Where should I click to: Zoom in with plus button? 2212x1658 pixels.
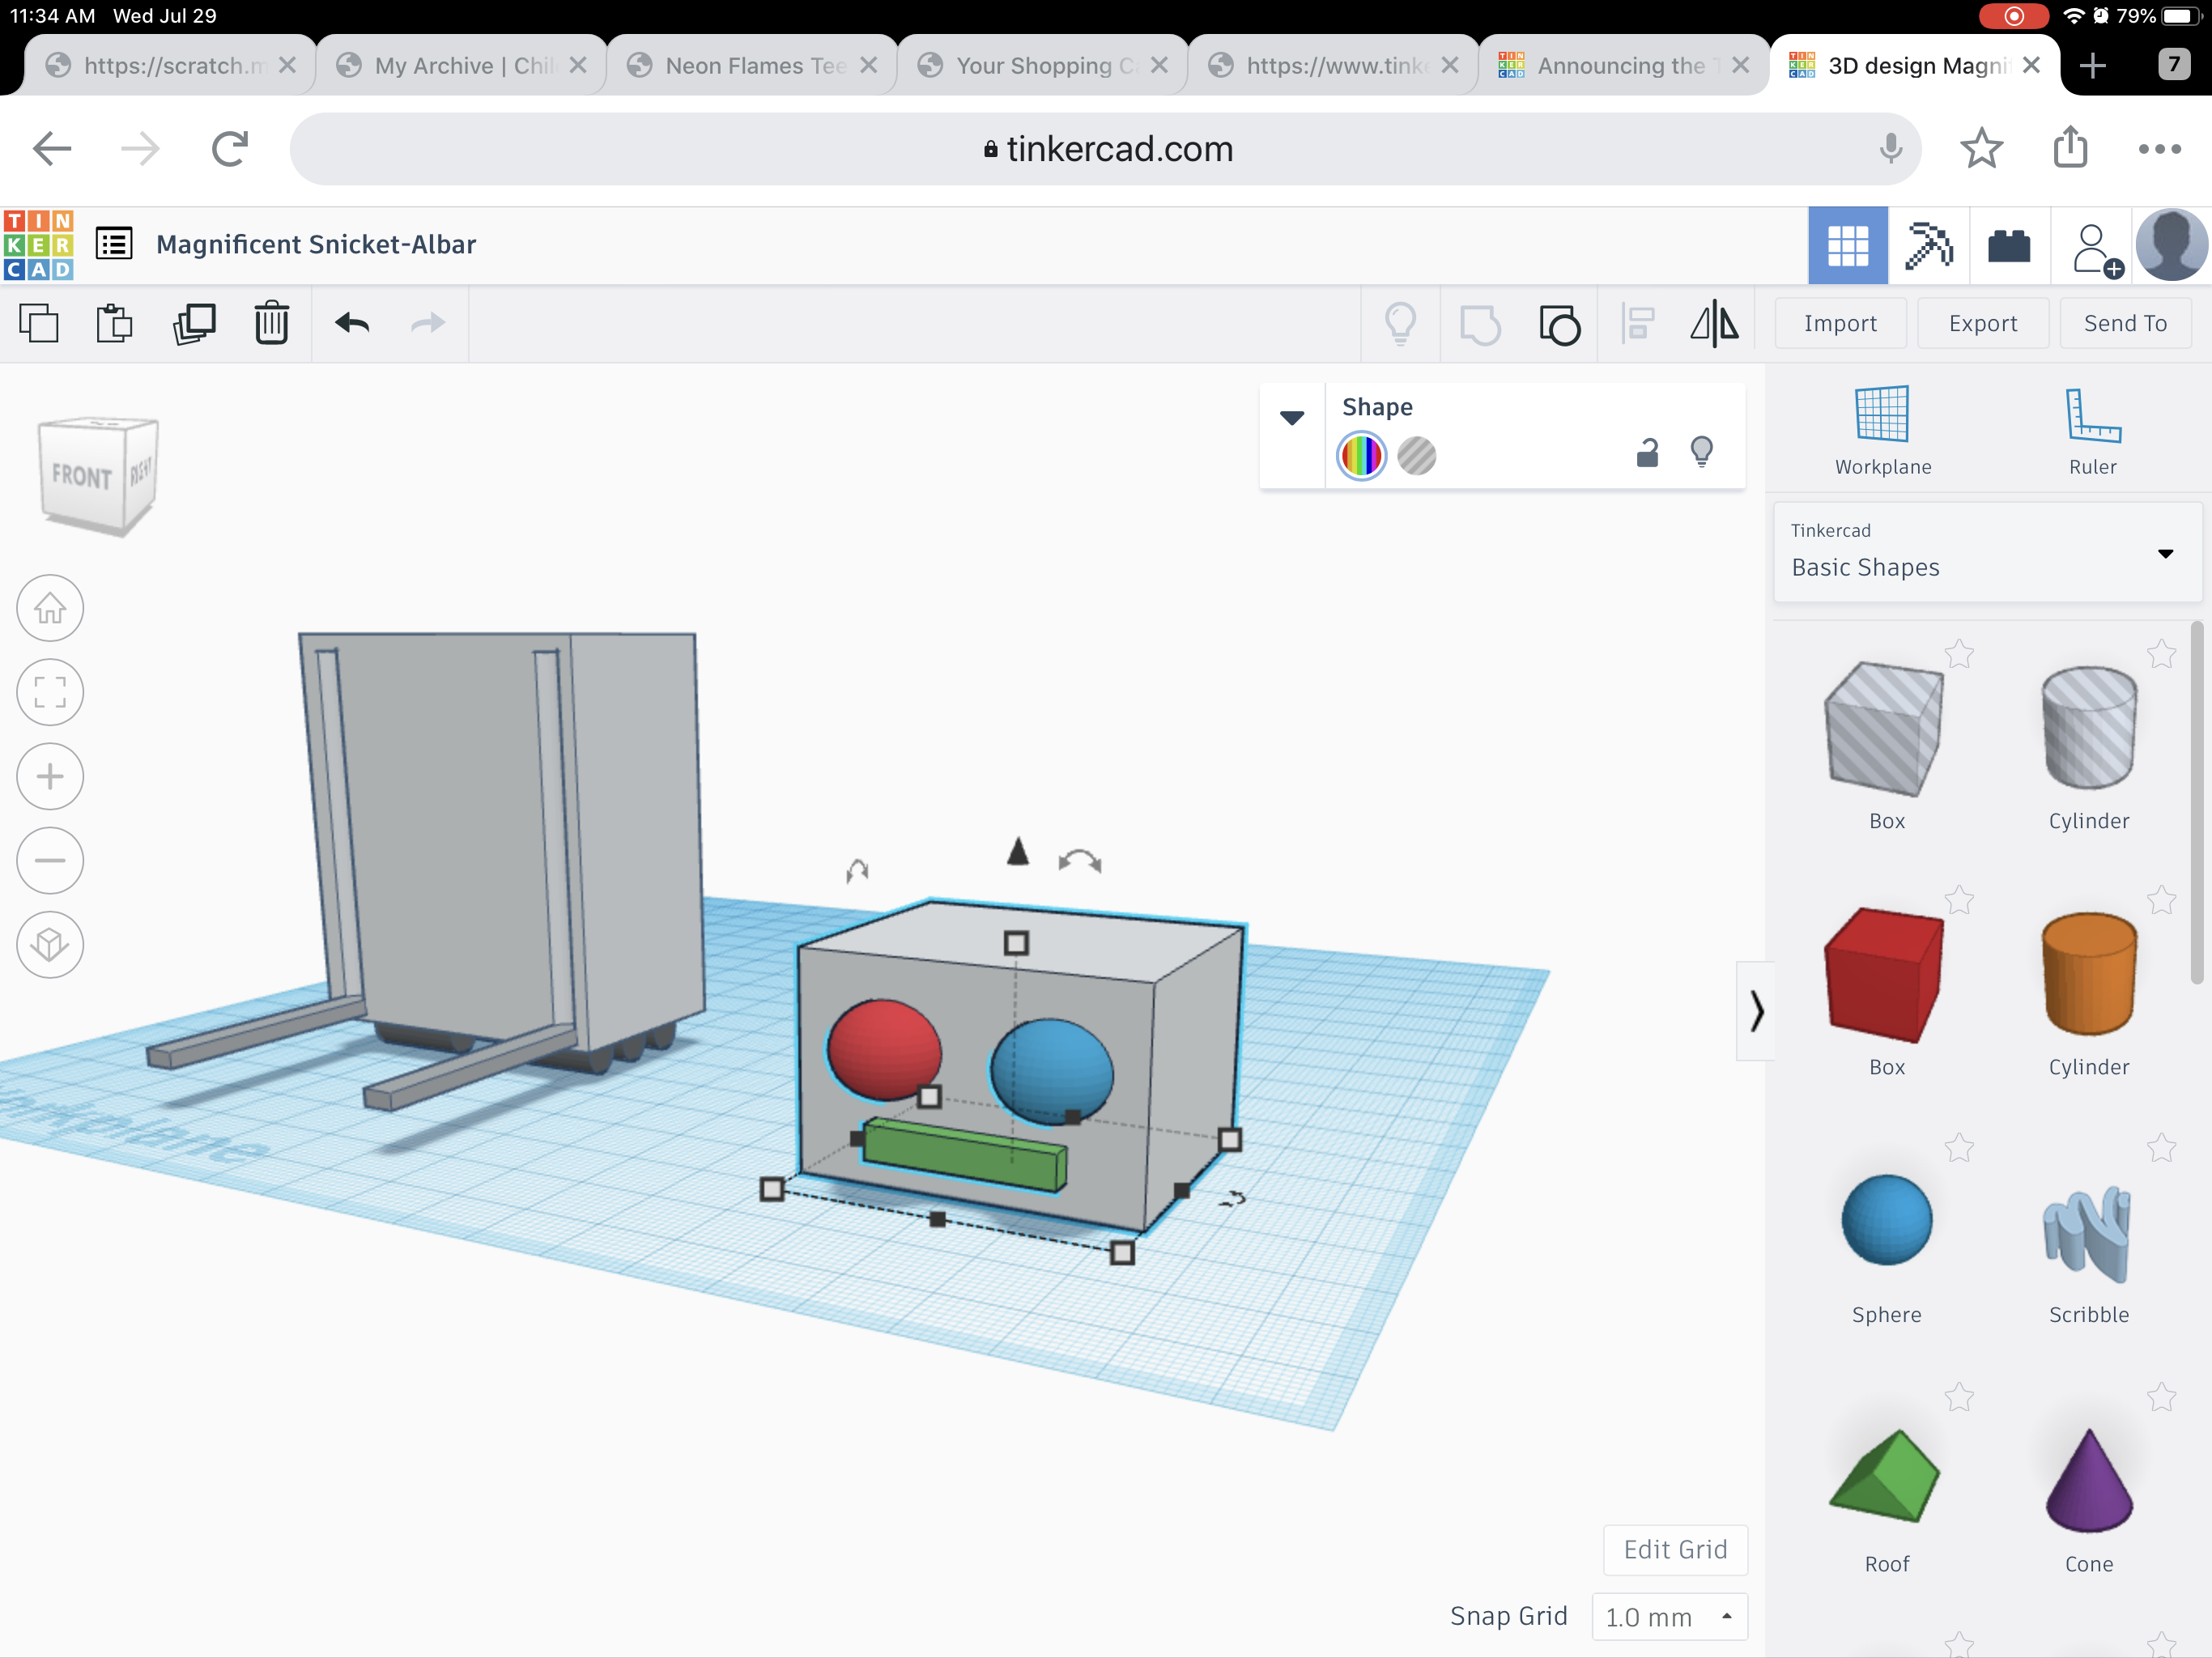50,776
